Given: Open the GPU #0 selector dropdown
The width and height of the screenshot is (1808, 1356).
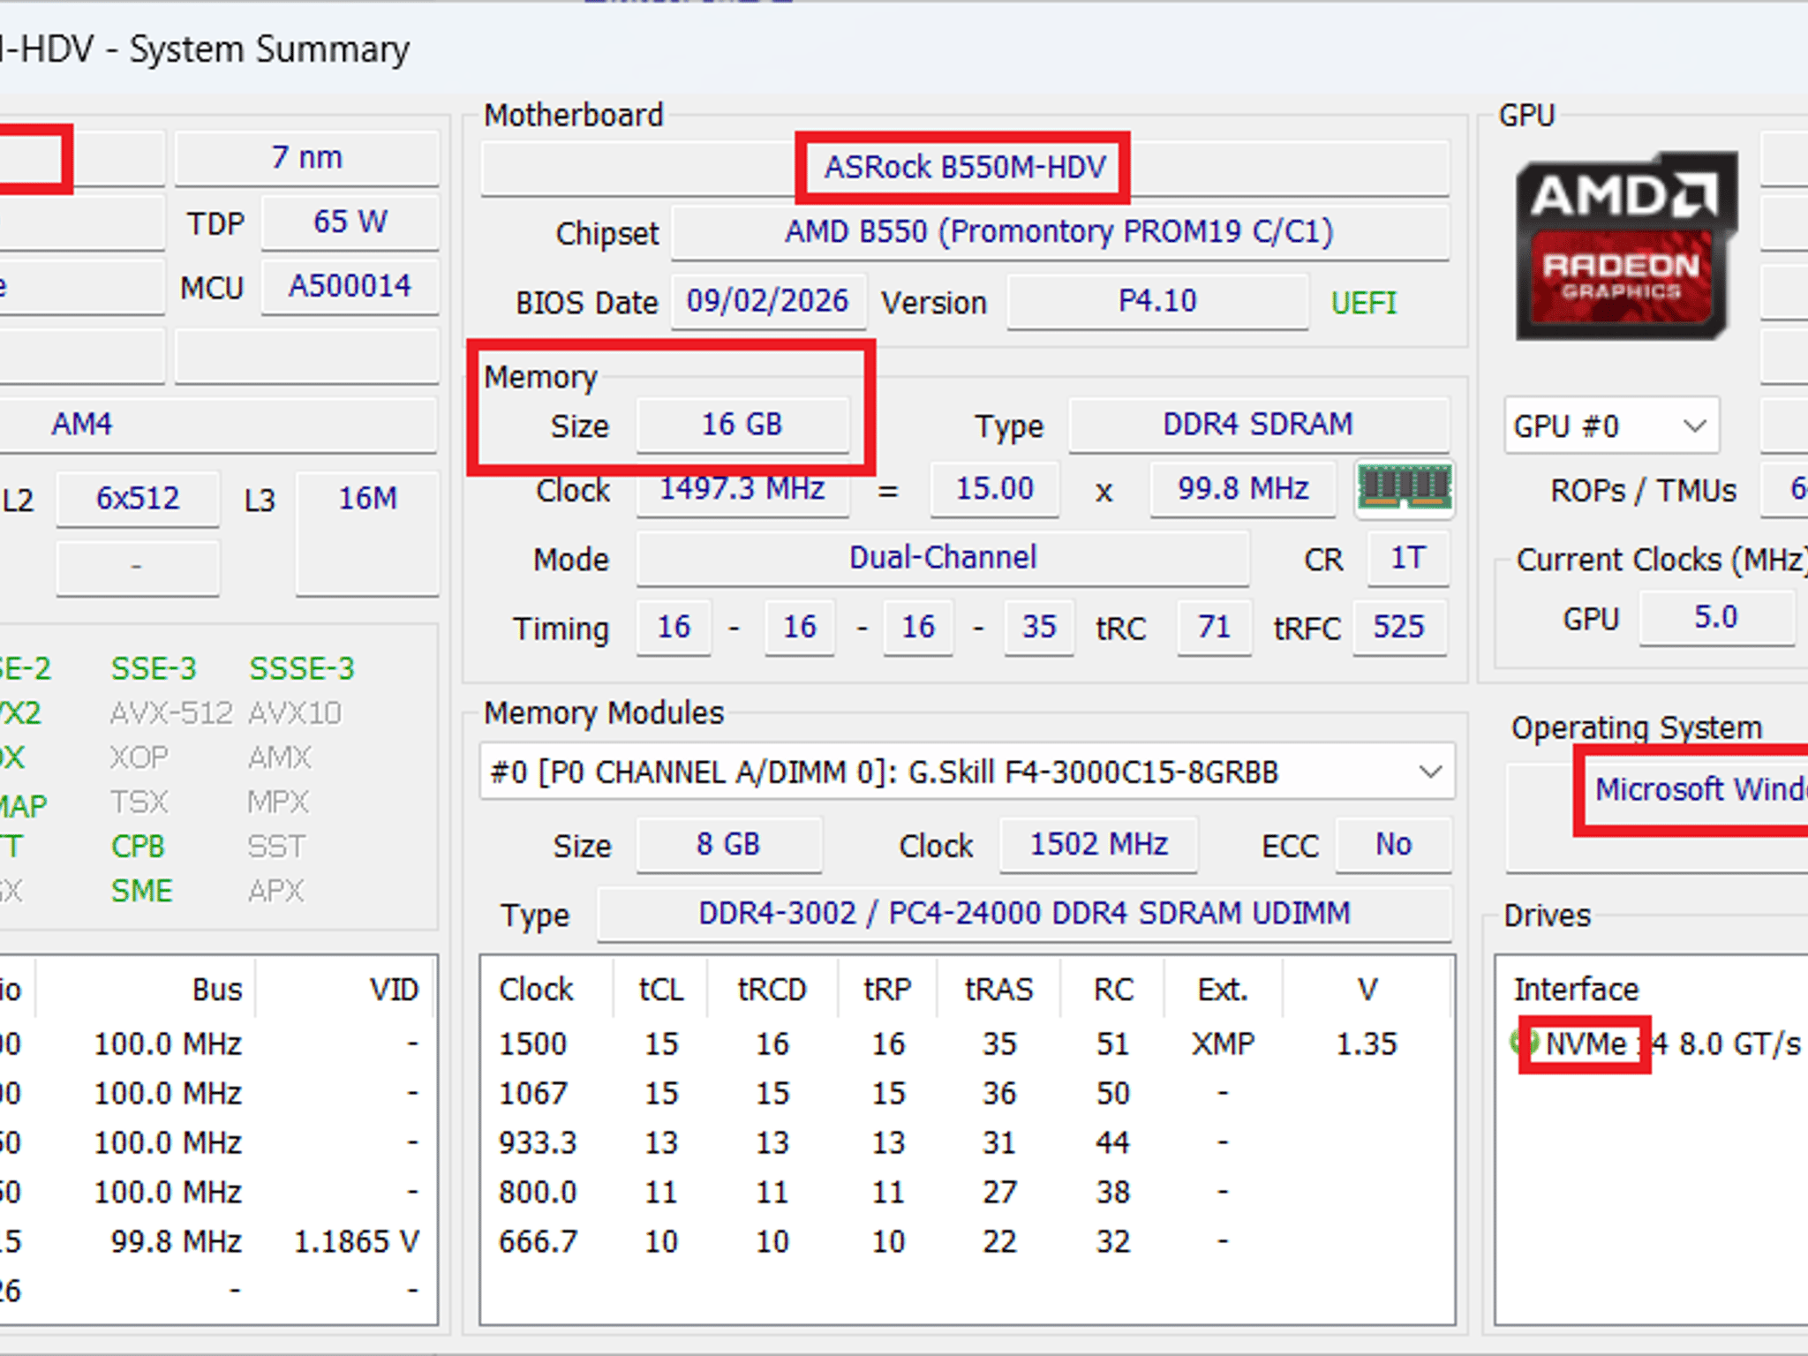Looking at the screenshot, I should 1611,426.
